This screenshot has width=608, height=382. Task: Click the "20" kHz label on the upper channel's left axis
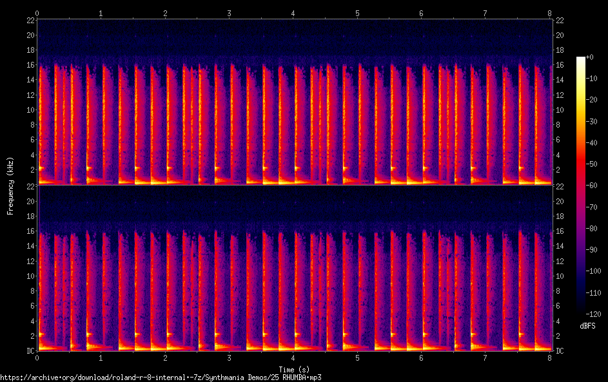pos(31,35)
